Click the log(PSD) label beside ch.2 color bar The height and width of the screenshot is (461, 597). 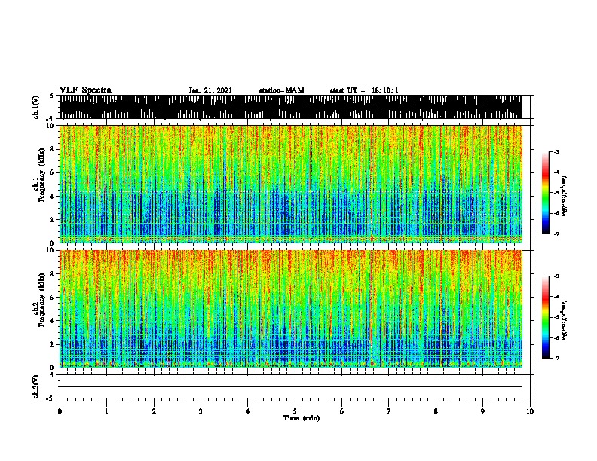565,320
